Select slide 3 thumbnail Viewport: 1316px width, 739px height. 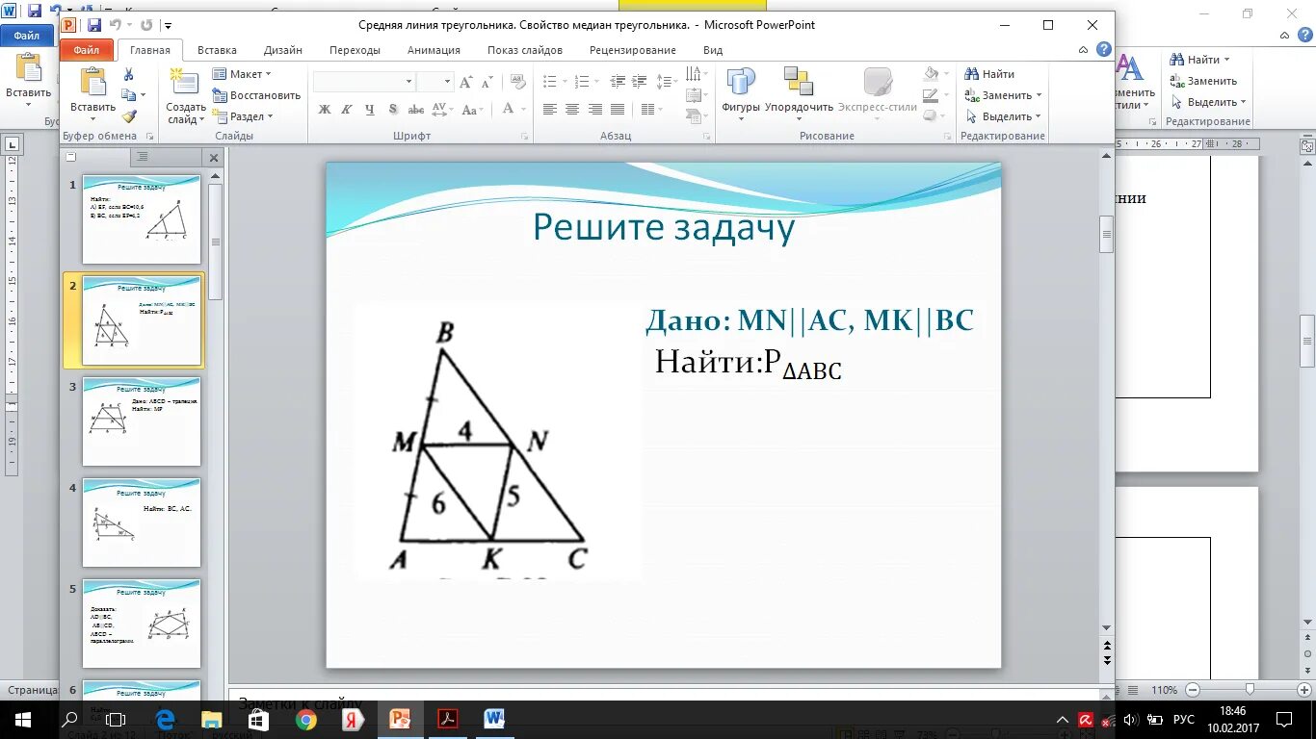[142, 421]
